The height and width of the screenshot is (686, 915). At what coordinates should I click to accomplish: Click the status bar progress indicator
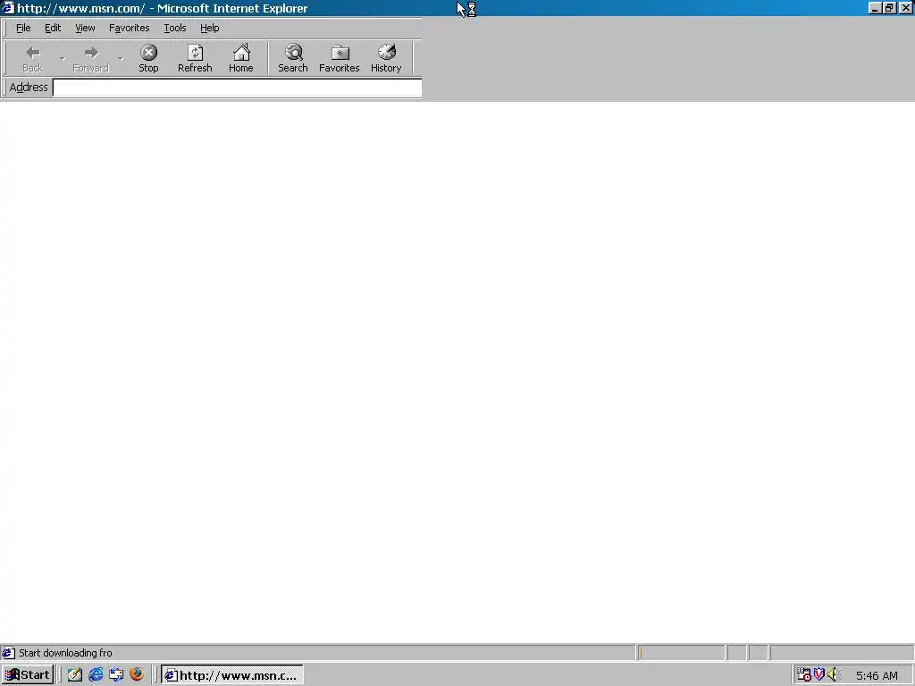(x=681, y=653)
